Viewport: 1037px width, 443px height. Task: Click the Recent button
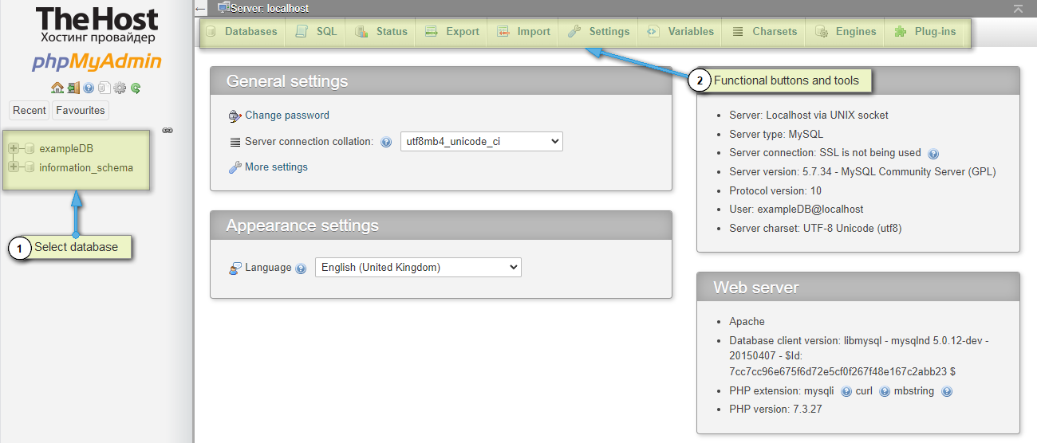30,110
